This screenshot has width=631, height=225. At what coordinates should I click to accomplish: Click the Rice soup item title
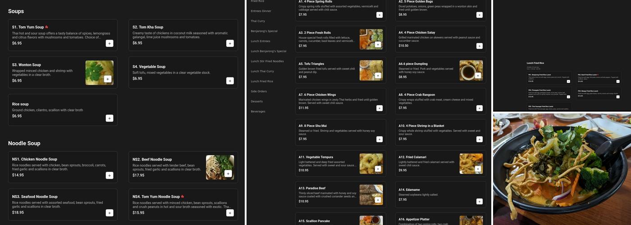pos(20,104)
